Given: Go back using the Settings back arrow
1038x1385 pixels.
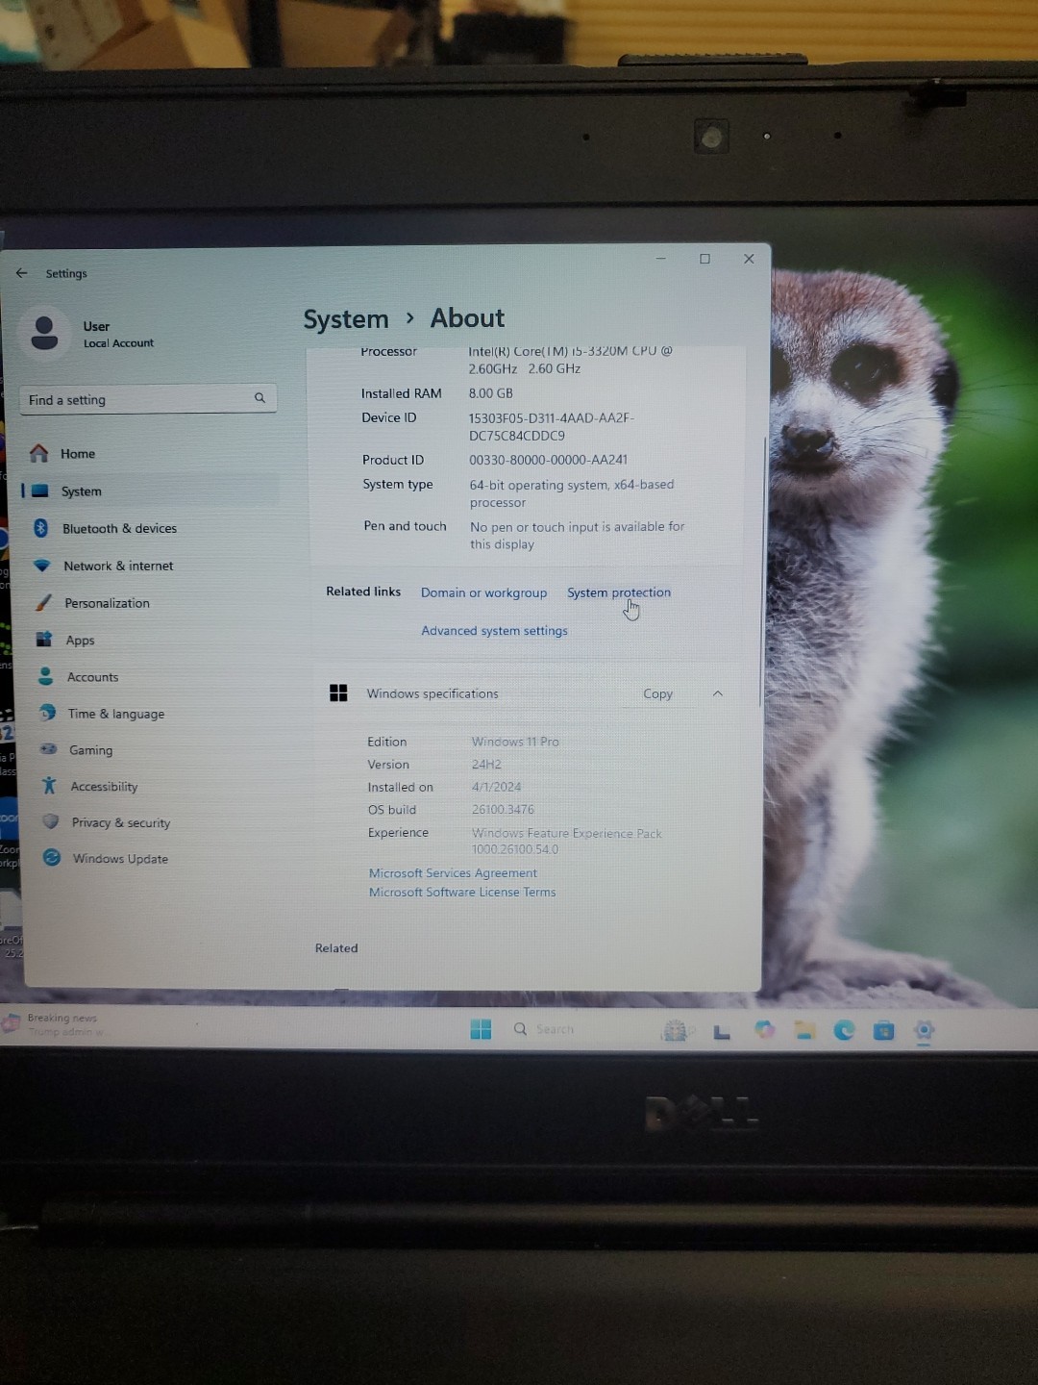Looking at the screenshot, I should (21, 273).
